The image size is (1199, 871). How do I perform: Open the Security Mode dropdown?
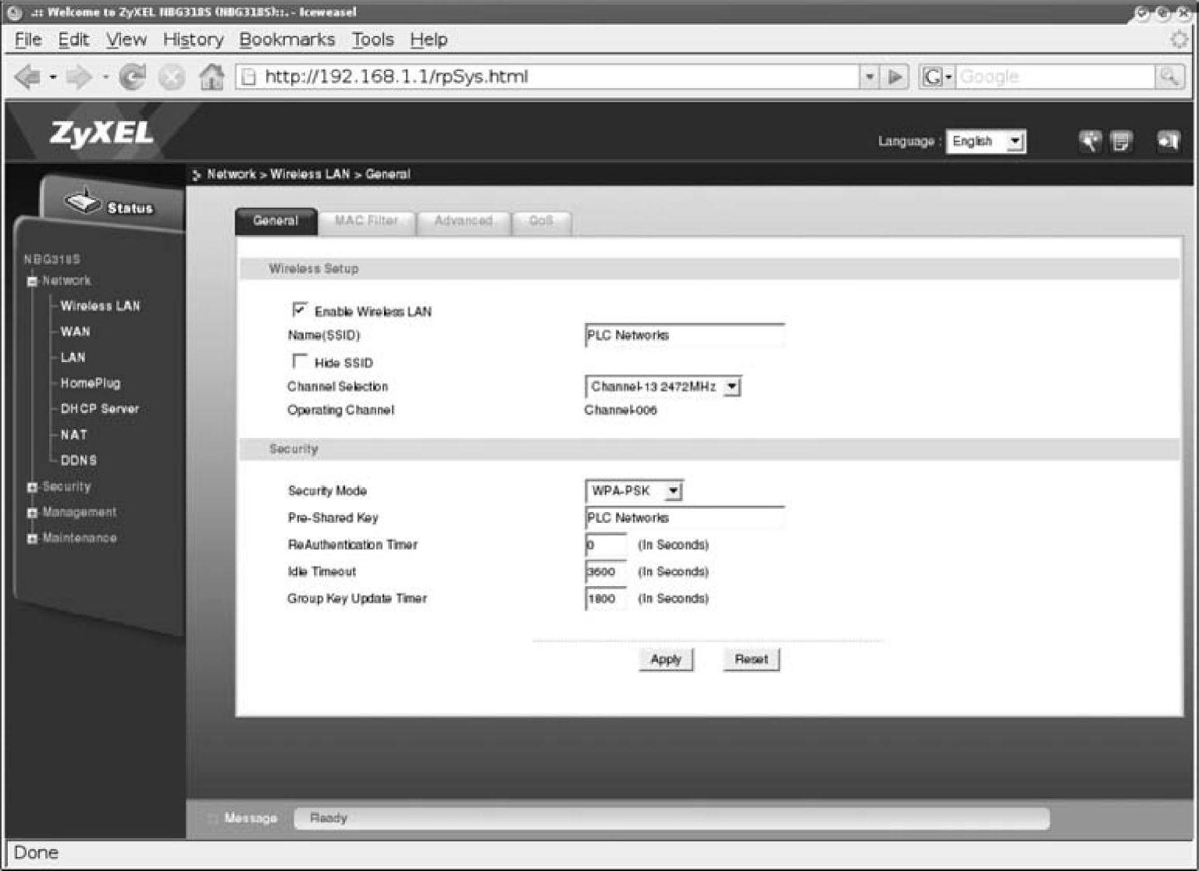(634, 491)
